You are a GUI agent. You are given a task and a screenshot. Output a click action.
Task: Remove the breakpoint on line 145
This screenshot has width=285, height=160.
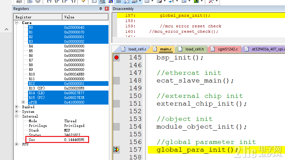point(116,57)
